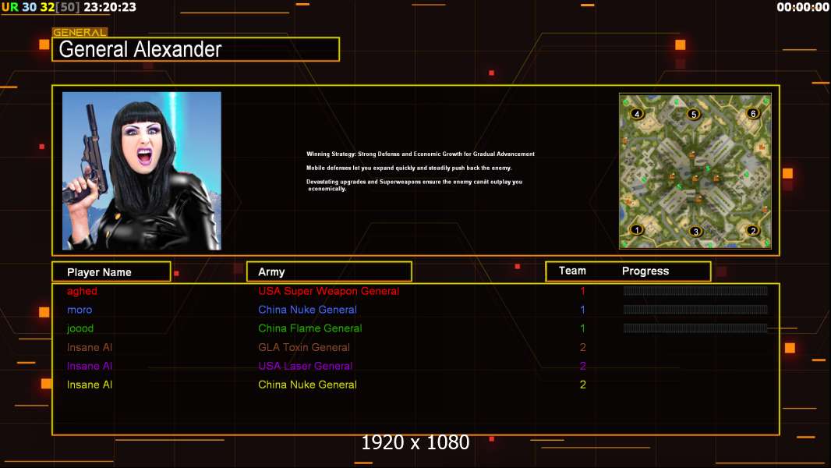Click the 00:00:00 timer
Viewport: 831px width, 468px height.
[803, 7]
